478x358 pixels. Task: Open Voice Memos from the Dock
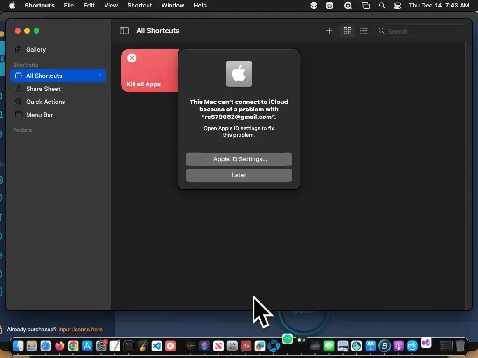pyautogui.click(x=190, y=346)
